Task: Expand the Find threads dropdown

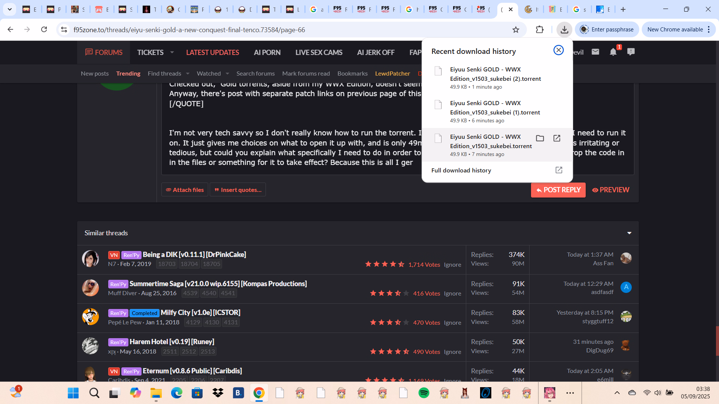Action: 188,74
